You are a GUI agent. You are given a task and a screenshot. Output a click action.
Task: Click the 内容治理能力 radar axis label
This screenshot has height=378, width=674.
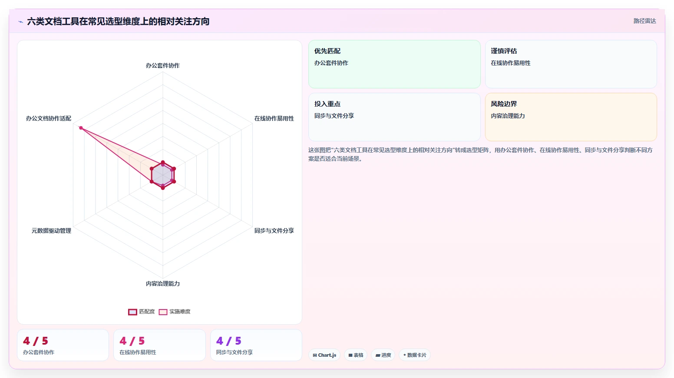163,283
